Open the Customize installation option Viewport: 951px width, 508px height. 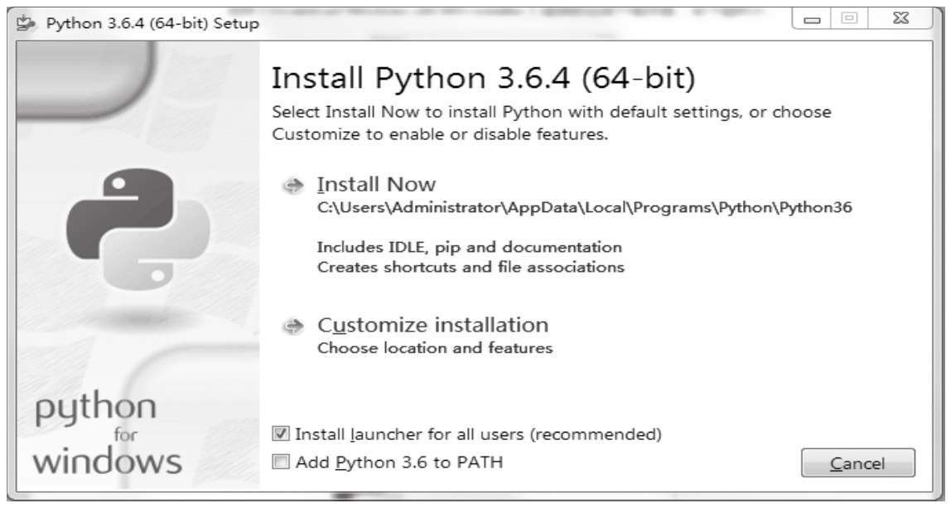point(432,324)
